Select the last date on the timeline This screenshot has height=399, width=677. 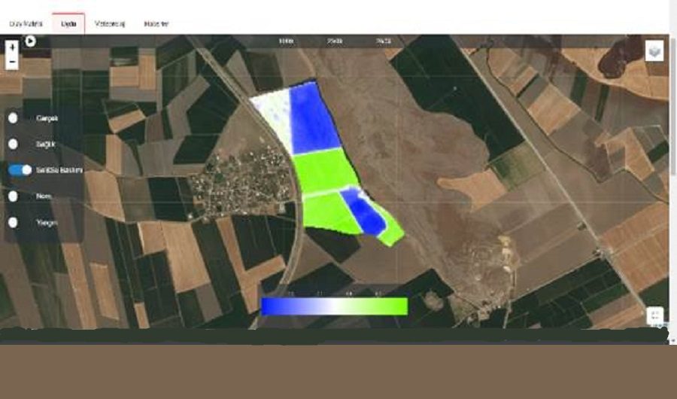pyautogui.click(x=383, y=41)
